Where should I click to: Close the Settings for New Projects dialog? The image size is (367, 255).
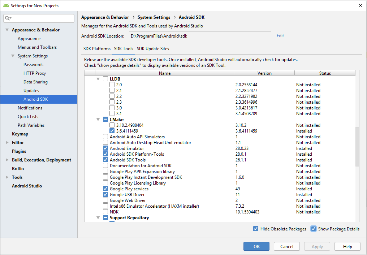click(360, 5)
